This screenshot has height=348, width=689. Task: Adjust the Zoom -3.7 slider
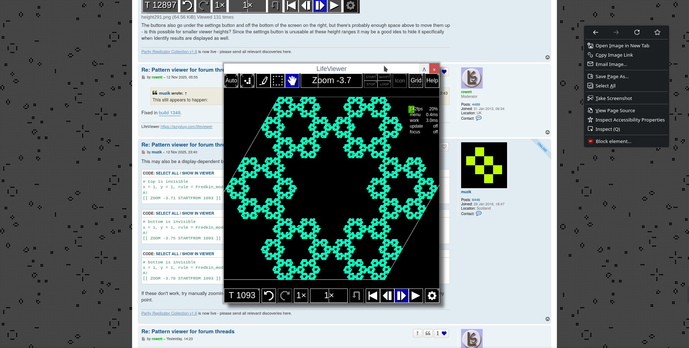[332, 81]
